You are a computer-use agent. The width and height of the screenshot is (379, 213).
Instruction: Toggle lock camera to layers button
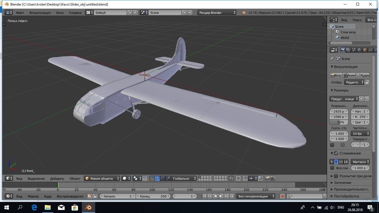[232, 178]
